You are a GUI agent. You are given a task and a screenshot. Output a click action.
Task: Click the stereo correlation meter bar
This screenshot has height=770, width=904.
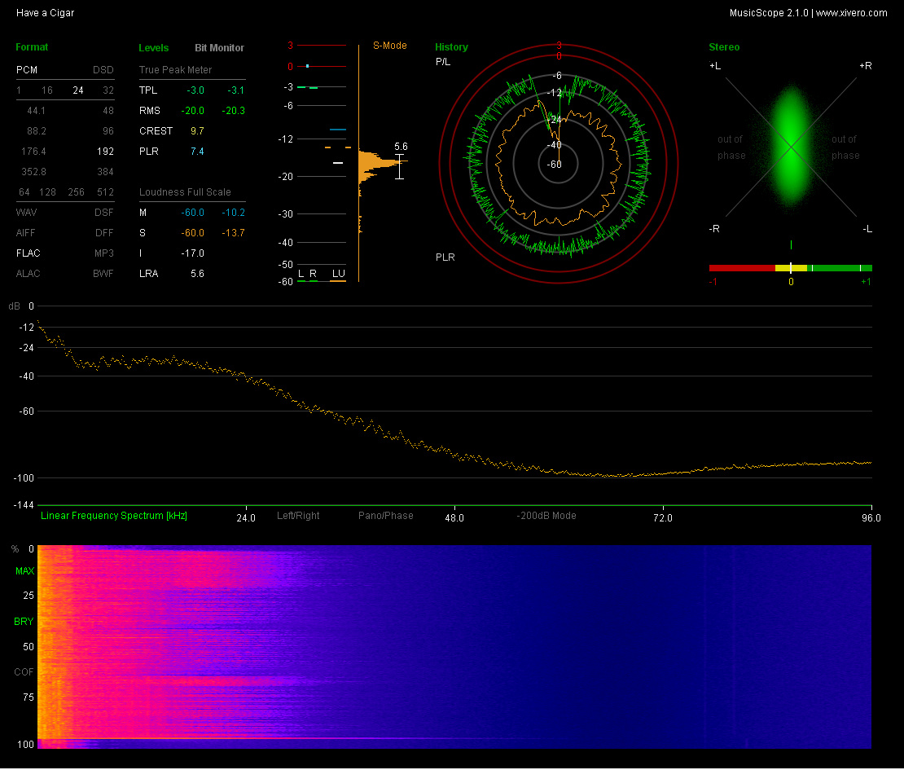pos(790,267)
